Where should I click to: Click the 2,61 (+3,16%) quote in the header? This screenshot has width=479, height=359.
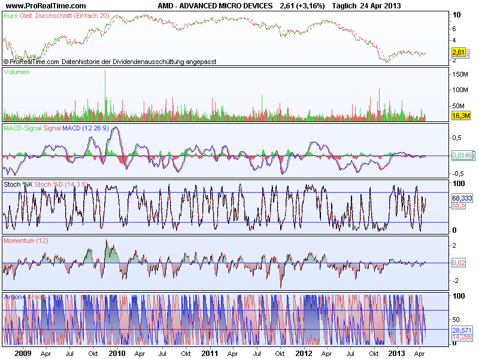[x=302, y=6]
